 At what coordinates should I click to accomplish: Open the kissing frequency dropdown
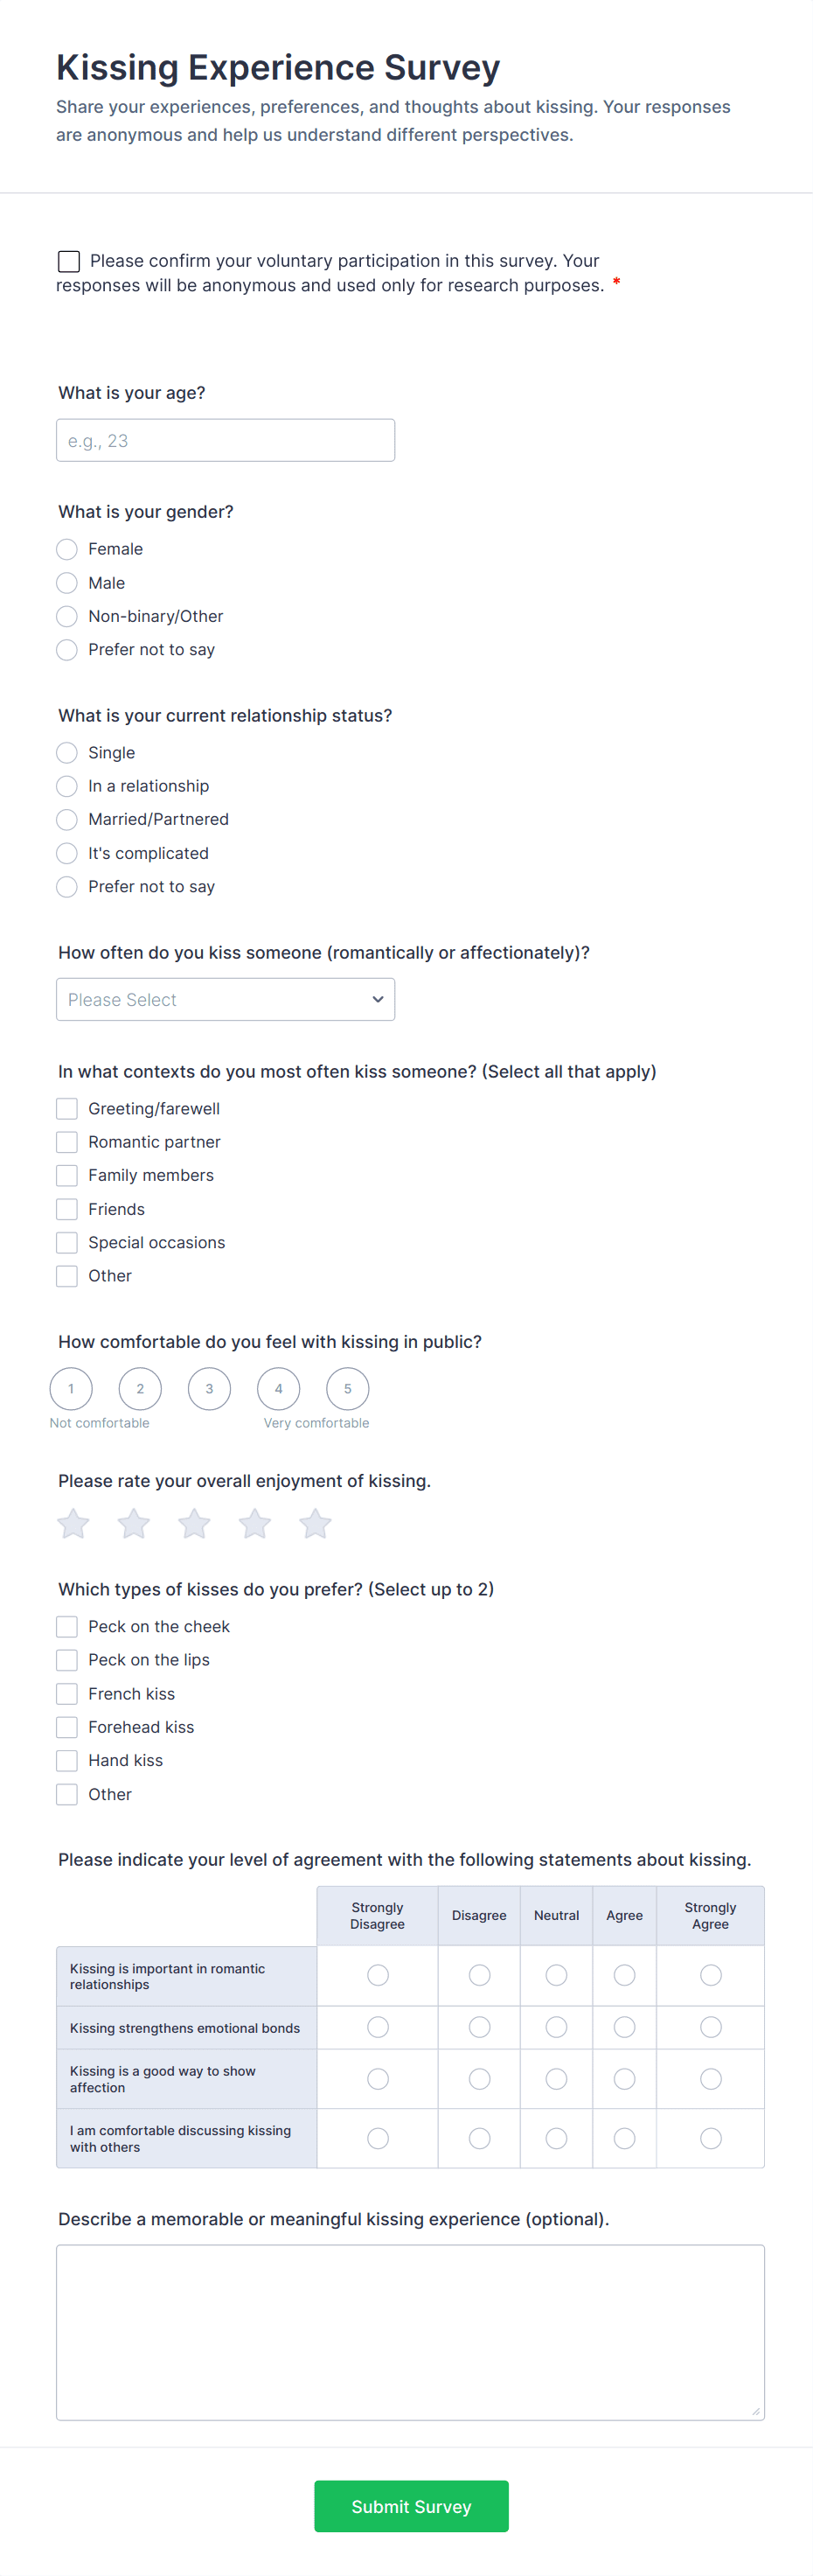(225, 999)
